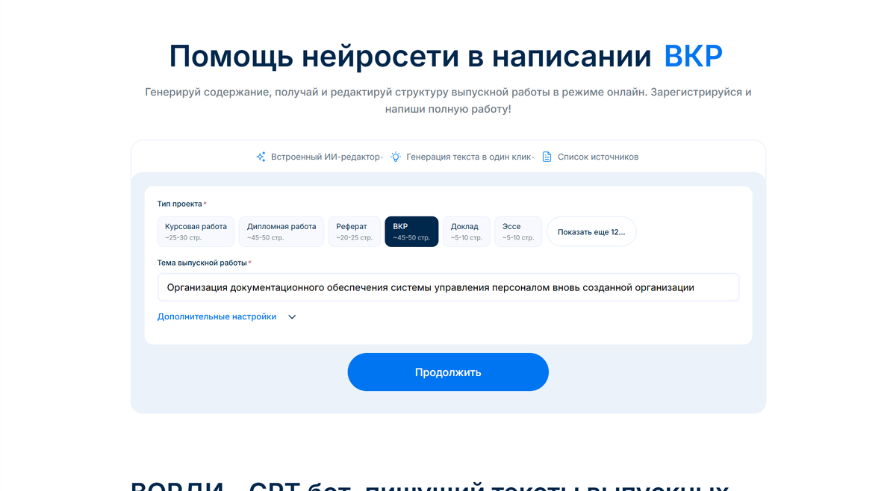The image size is (896, 491).
Task: Click the required asterisk near Тип проекта
Action: coord(204,202)
